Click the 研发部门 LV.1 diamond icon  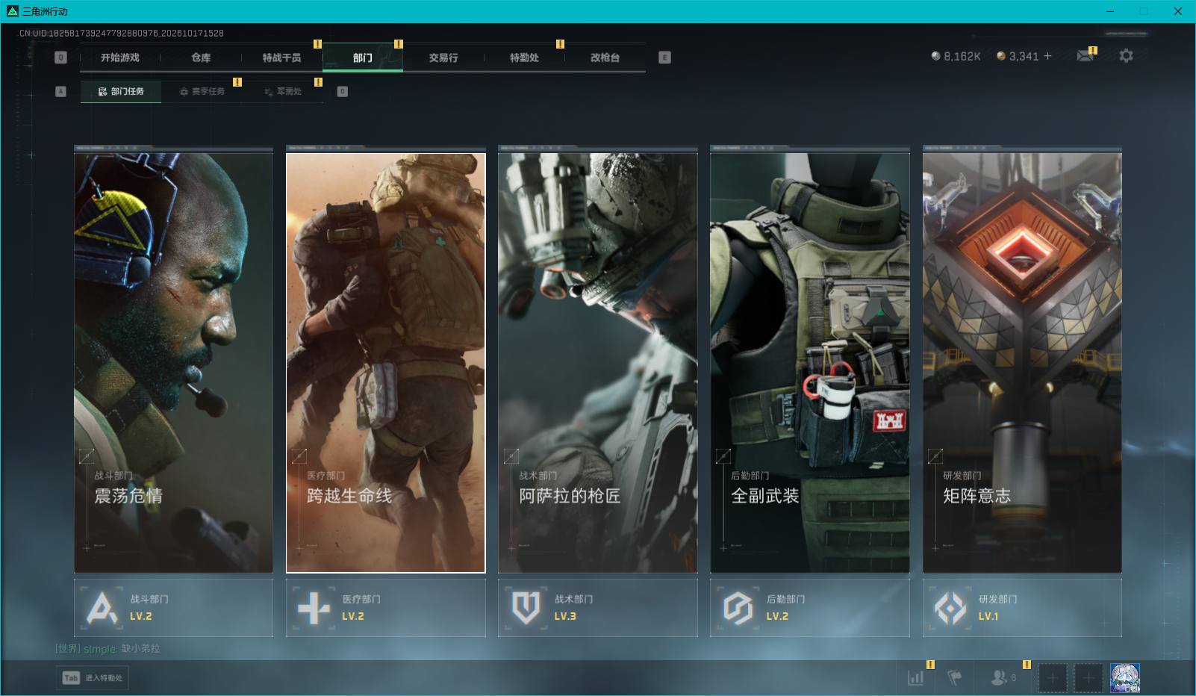pos(950,608)
